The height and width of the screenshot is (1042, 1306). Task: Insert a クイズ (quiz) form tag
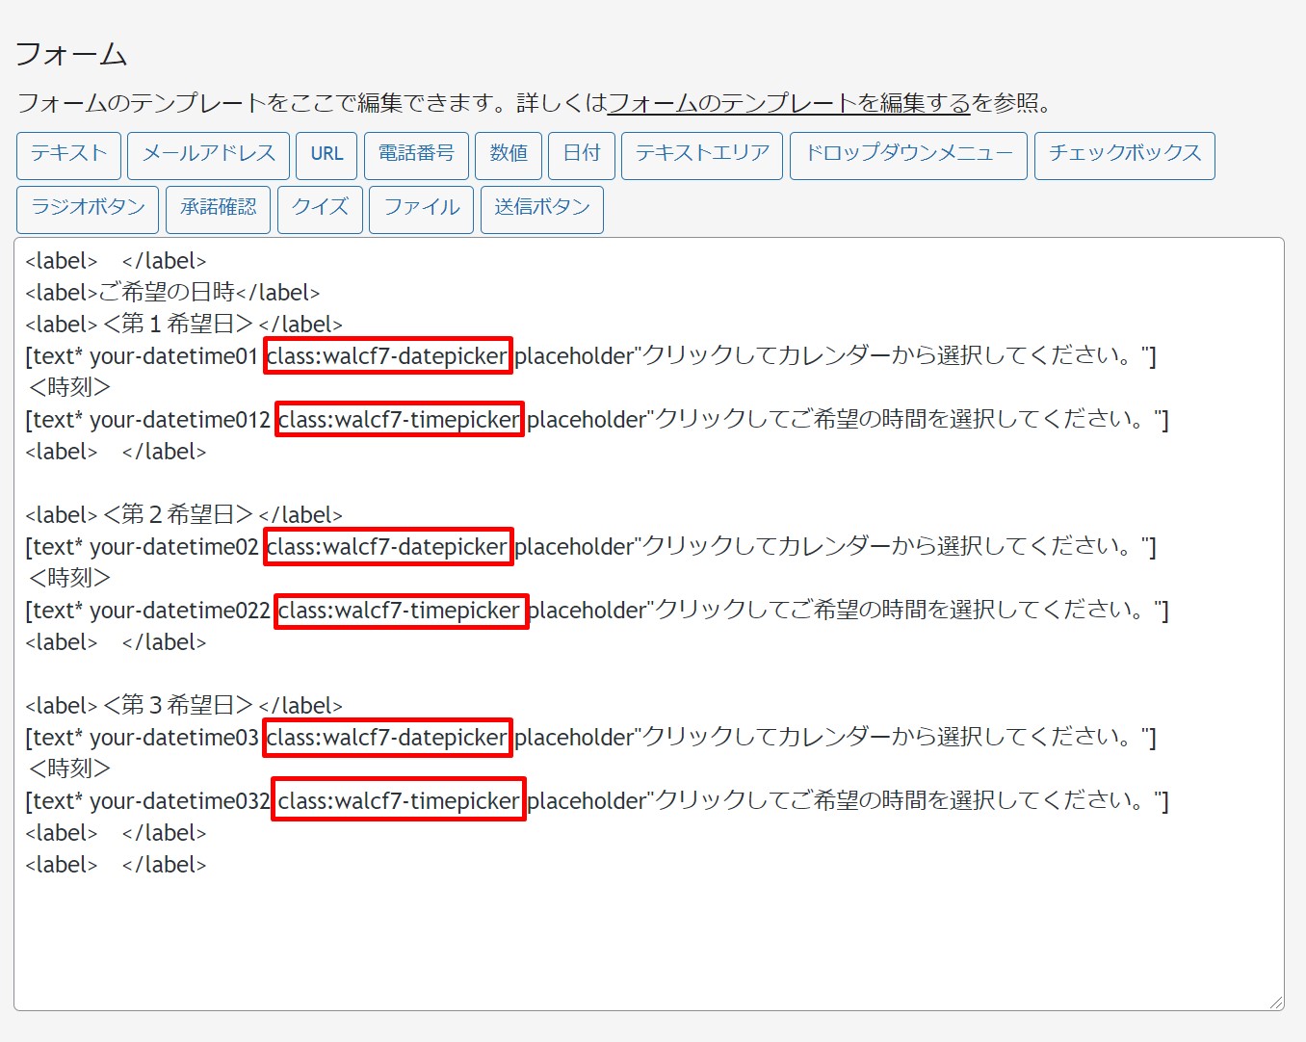tap(319, 209)
